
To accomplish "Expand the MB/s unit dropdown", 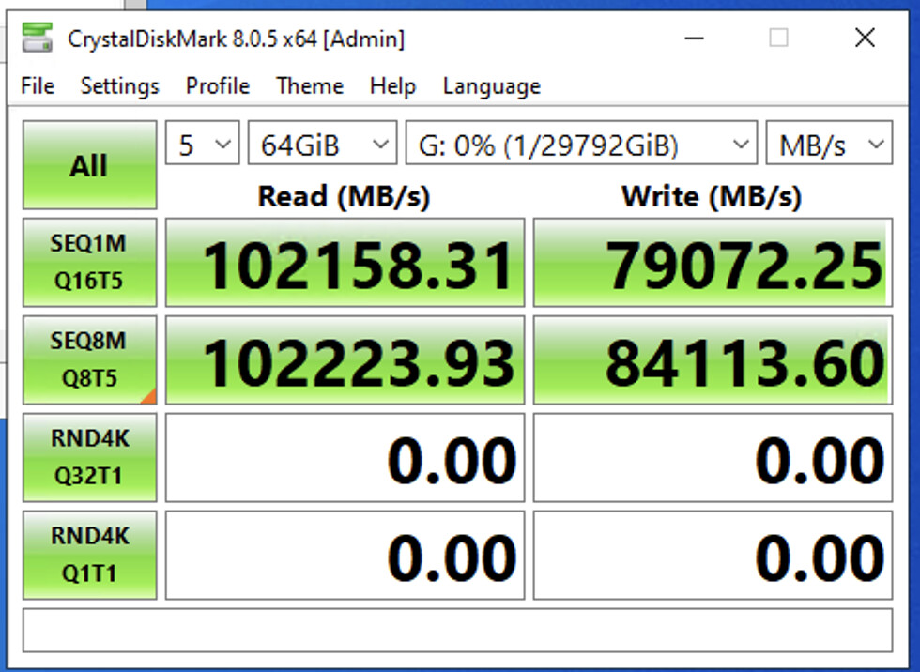I will [x=828, y=145].
